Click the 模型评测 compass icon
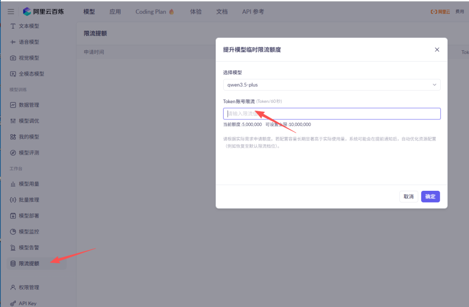 (13, 153)
